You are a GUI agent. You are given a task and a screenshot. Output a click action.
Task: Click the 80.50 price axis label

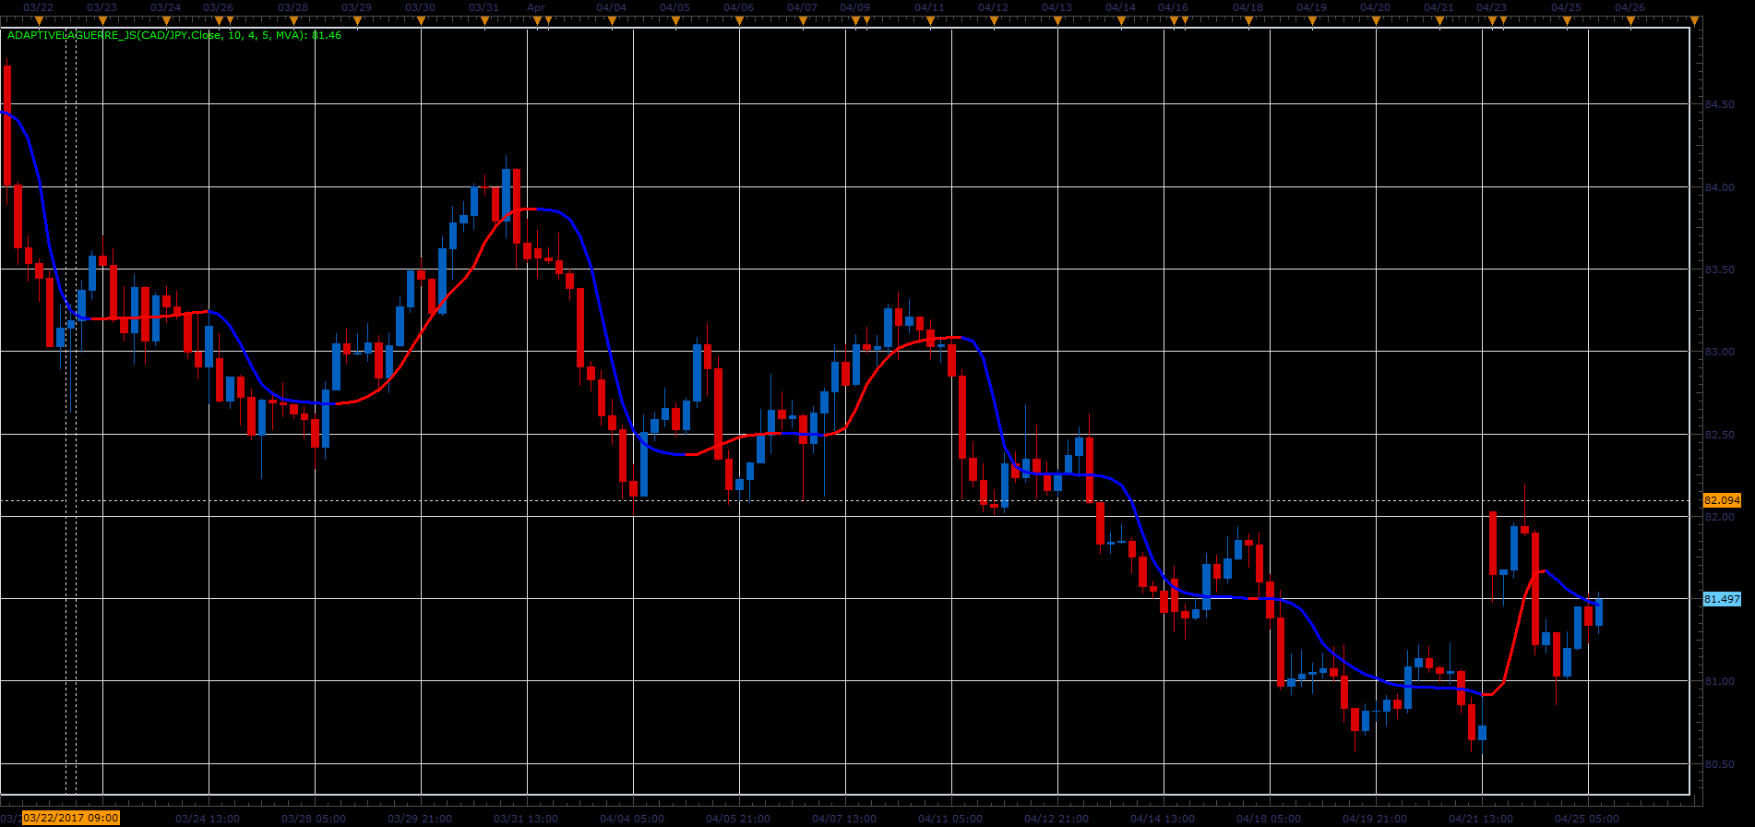(x=1720, y=764)
